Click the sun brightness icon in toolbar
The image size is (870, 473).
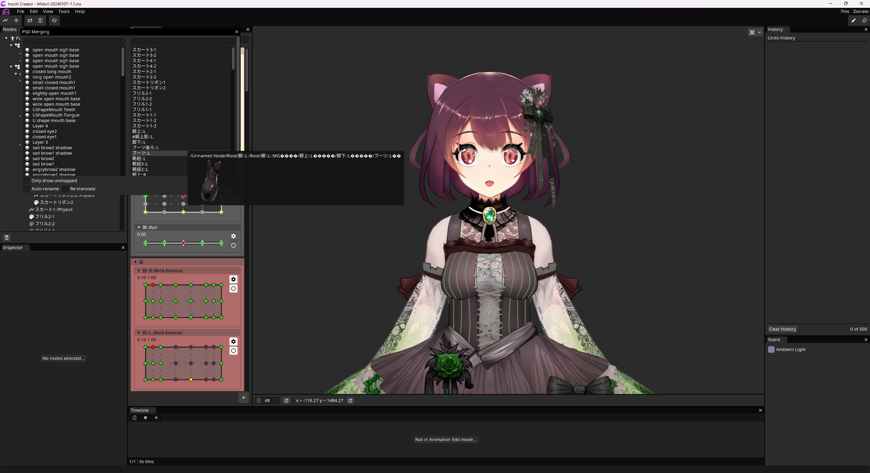pyautogui.click(x=16, y=20)
